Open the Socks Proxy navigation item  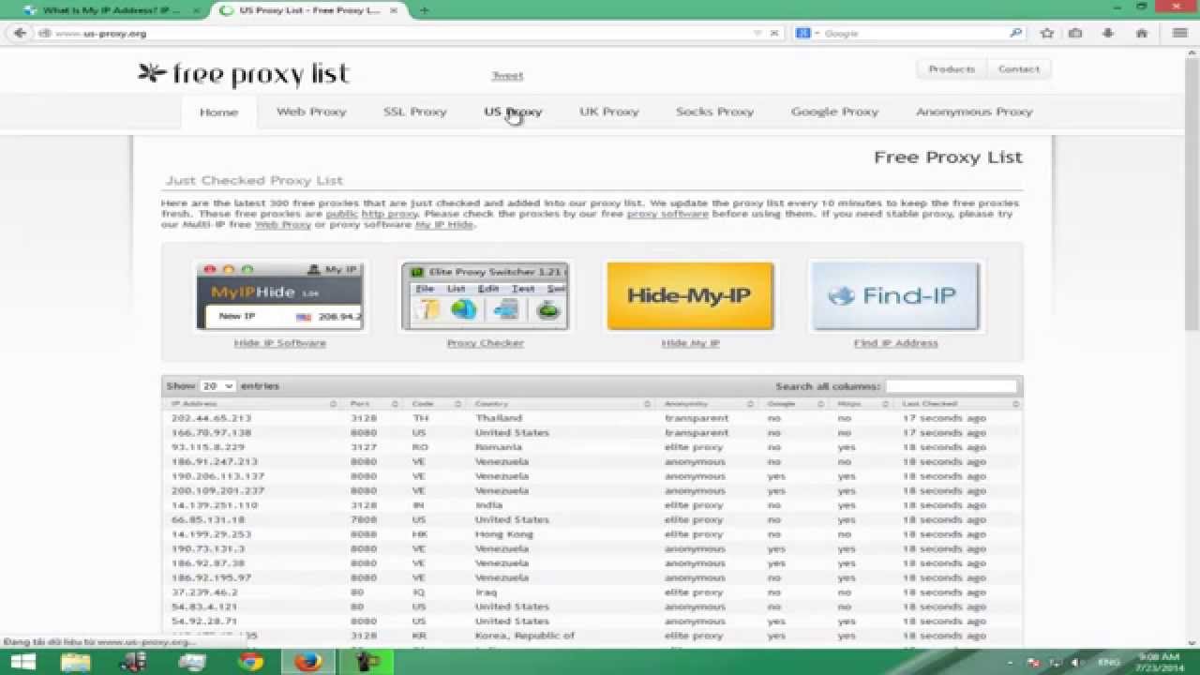(714, 112)
